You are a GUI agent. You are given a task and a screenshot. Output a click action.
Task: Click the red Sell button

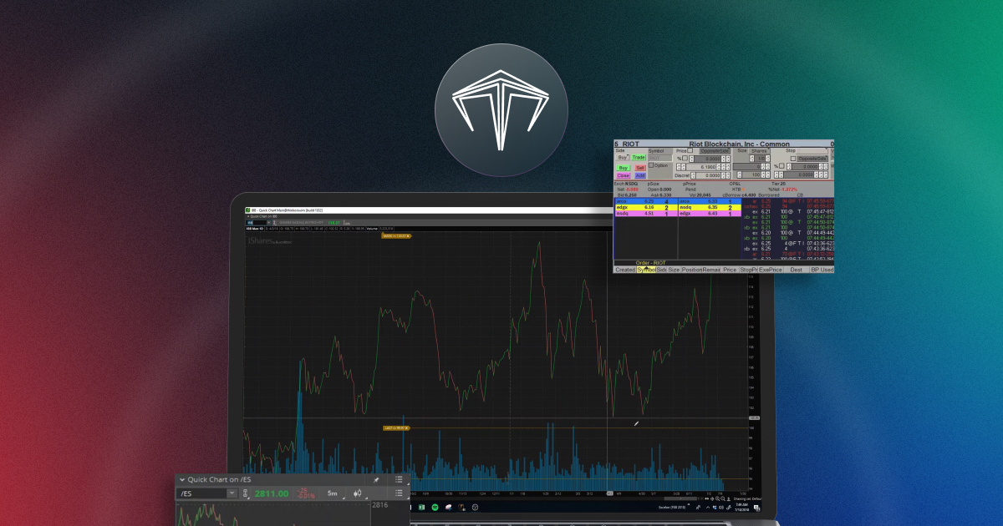[x=641, y=167]
